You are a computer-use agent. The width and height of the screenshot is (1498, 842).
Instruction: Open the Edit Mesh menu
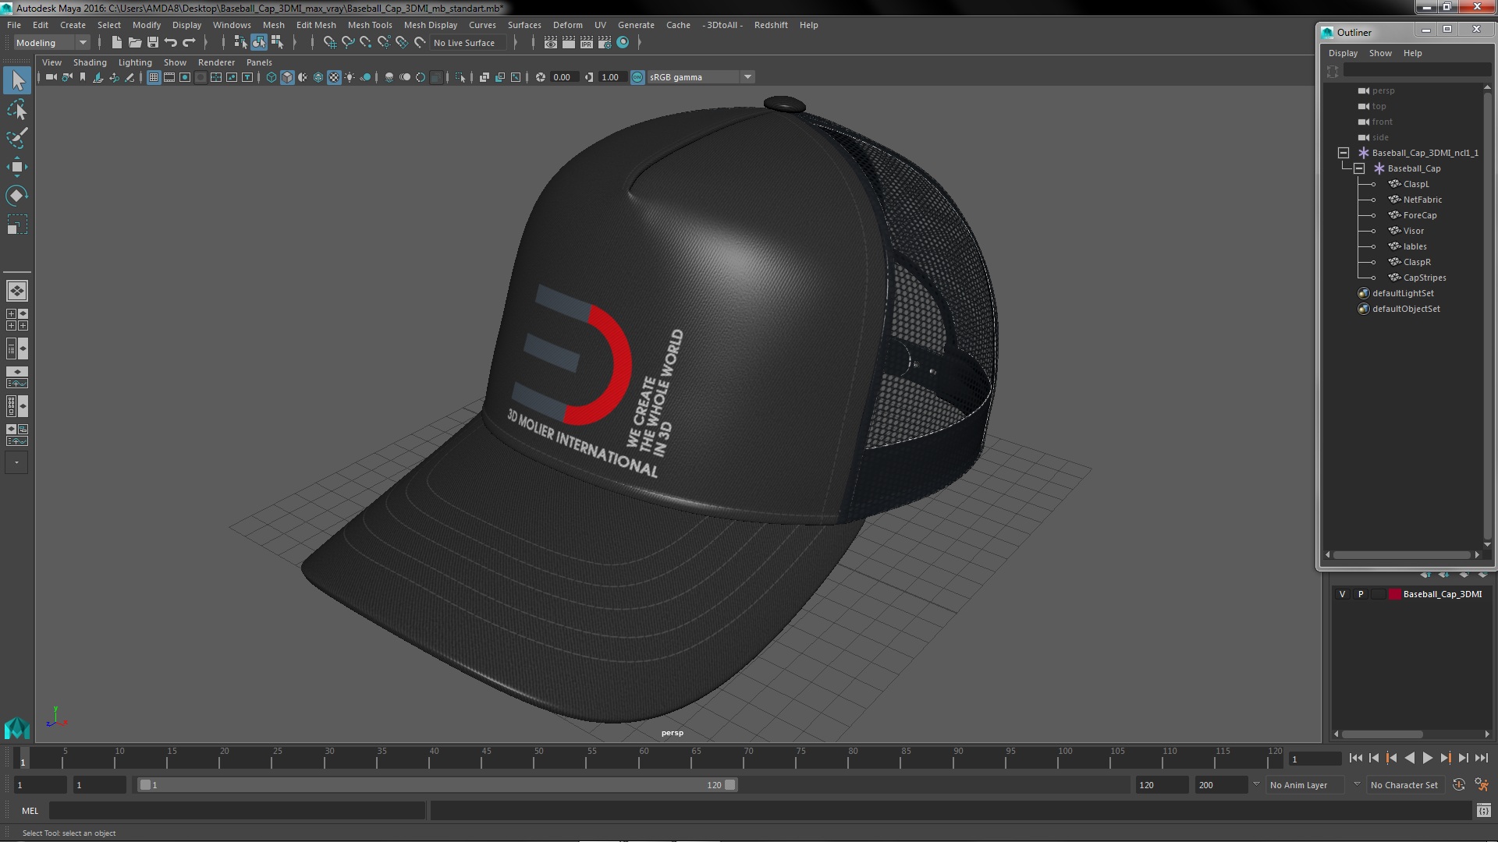(316, 25)
